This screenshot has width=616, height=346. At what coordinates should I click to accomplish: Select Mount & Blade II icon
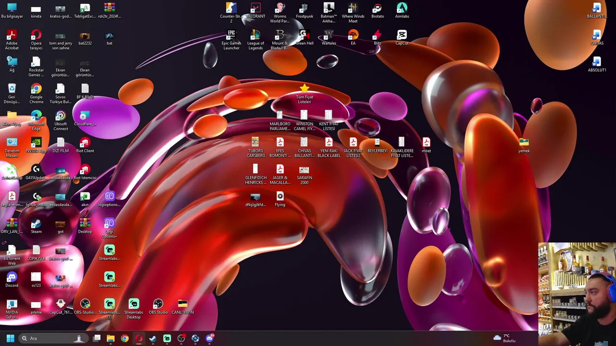(x=280, y=40)
